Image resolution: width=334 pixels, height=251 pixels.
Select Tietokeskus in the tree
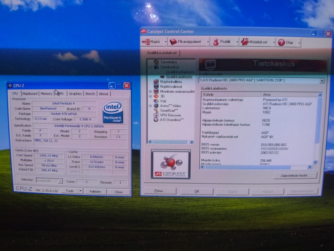pyautogui.click(x=169, y=67)
